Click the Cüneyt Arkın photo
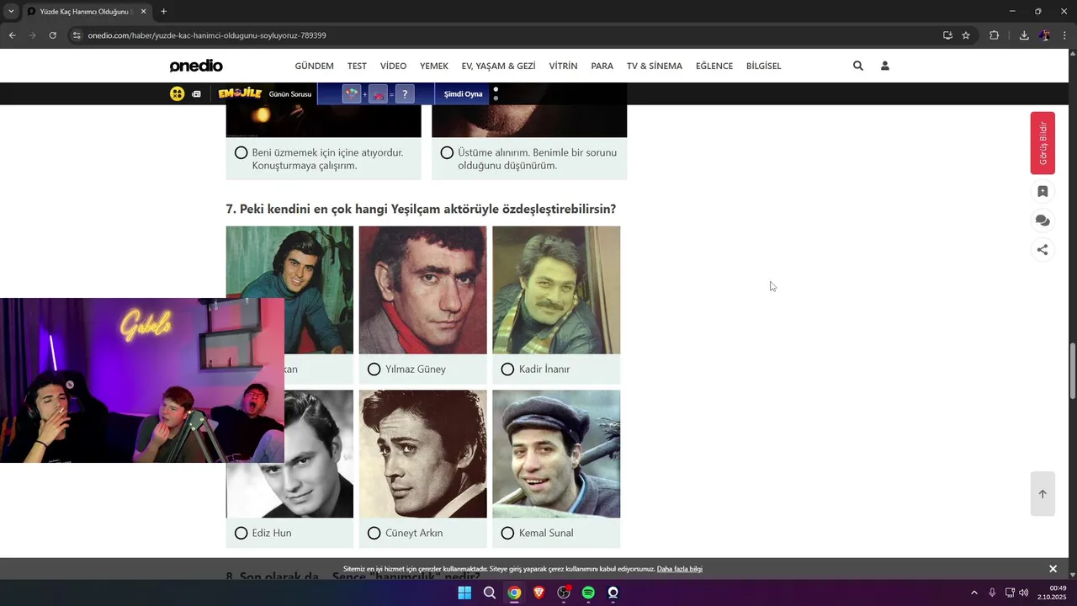This screenshot has width=1077, height=606. (422, 454)
